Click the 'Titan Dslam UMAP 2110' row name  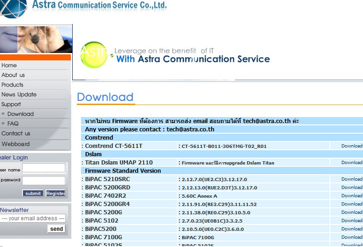(119, 163)
